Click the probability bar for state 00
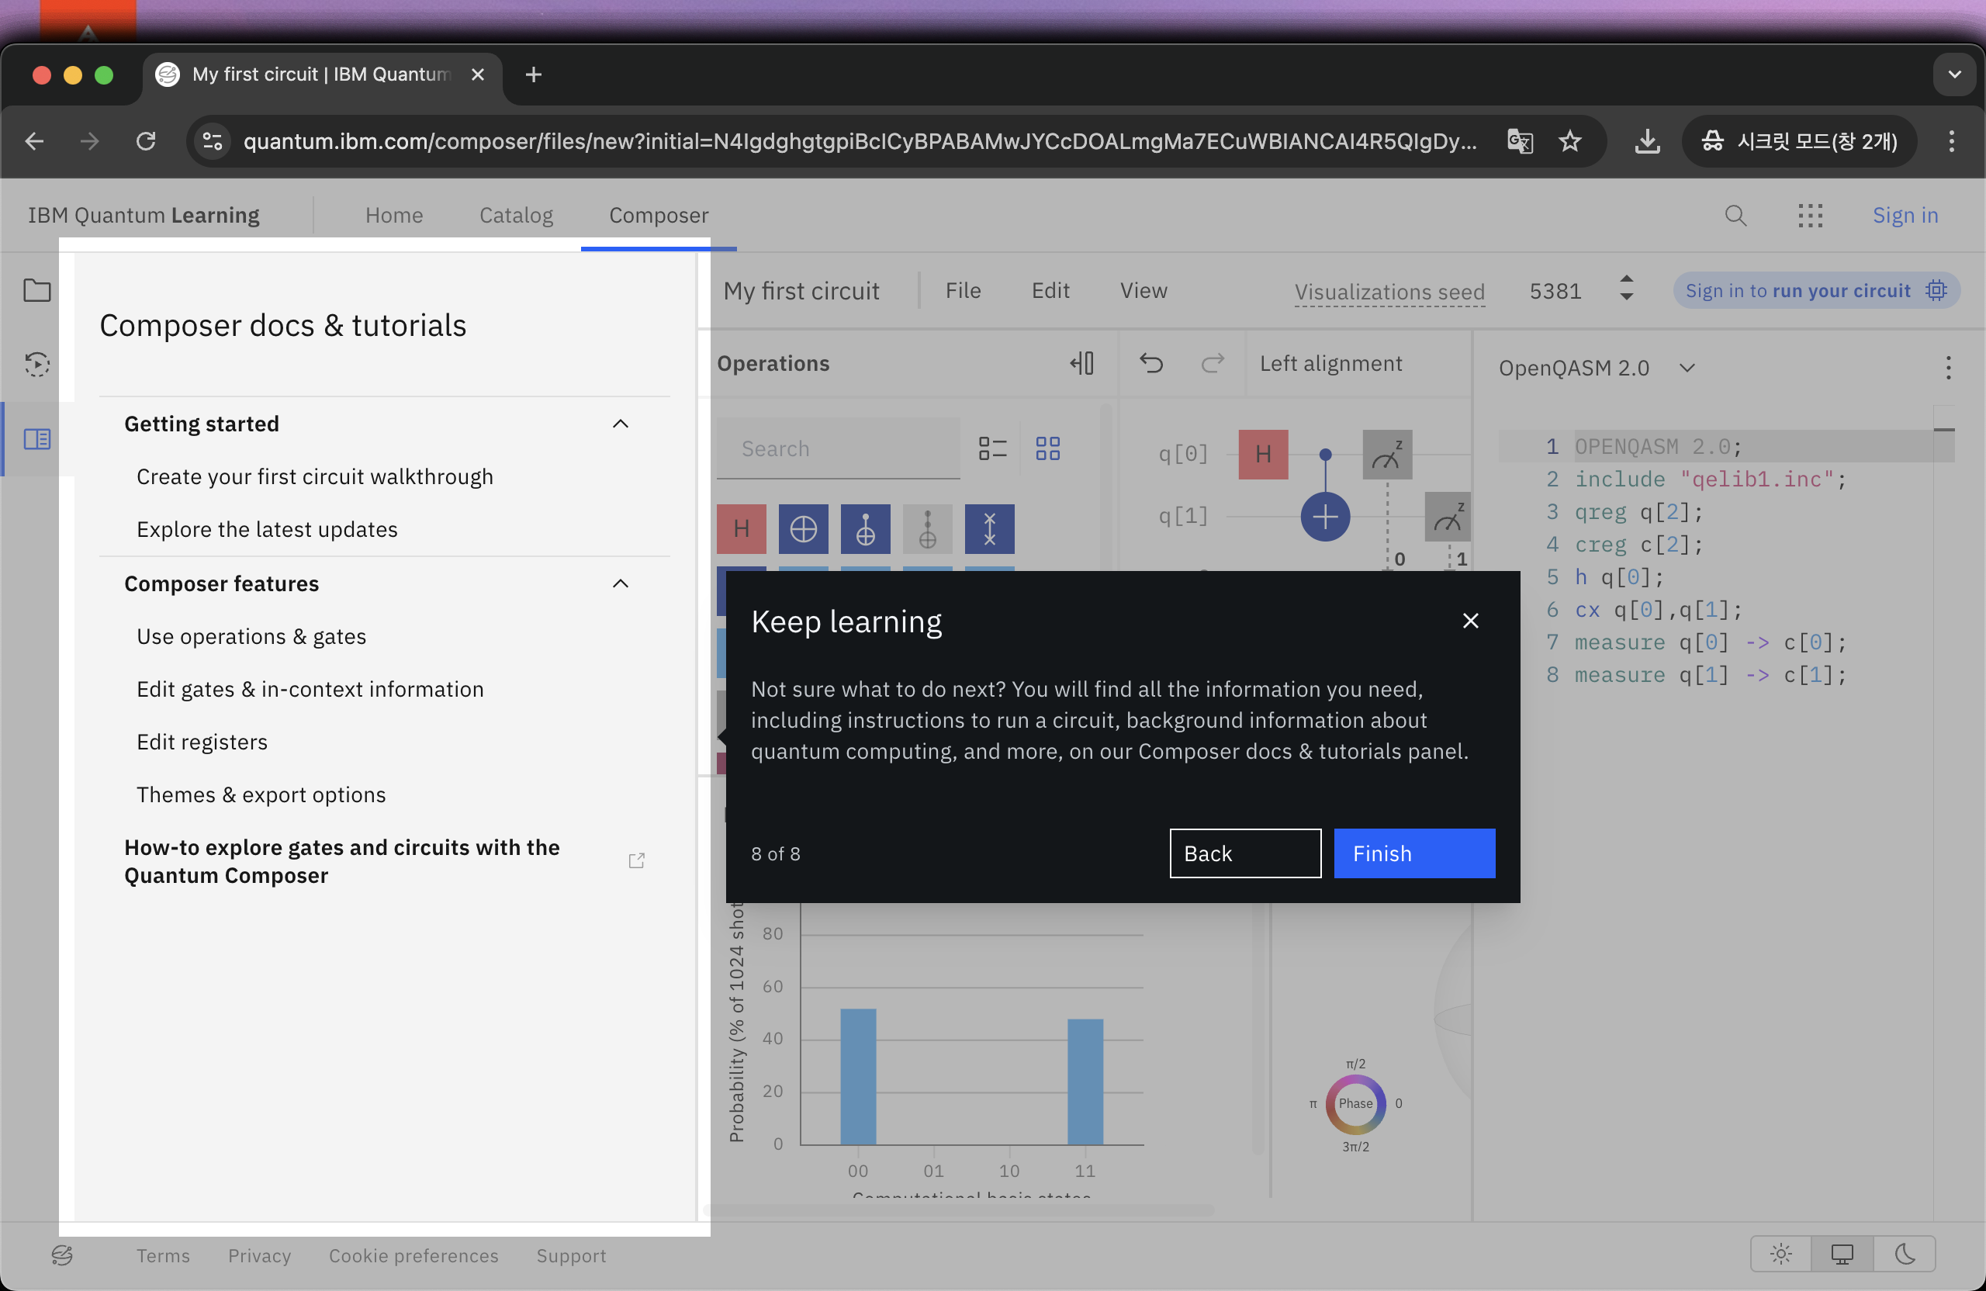Screen dimensions: 1986x1291 tap(858, 1077)
